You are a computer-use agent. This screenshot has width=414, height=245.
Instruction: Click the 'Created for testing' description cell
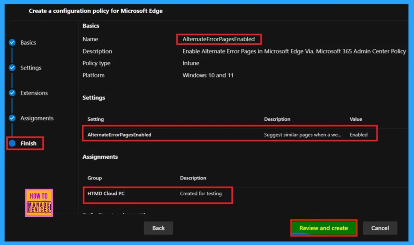click(201, 194)
